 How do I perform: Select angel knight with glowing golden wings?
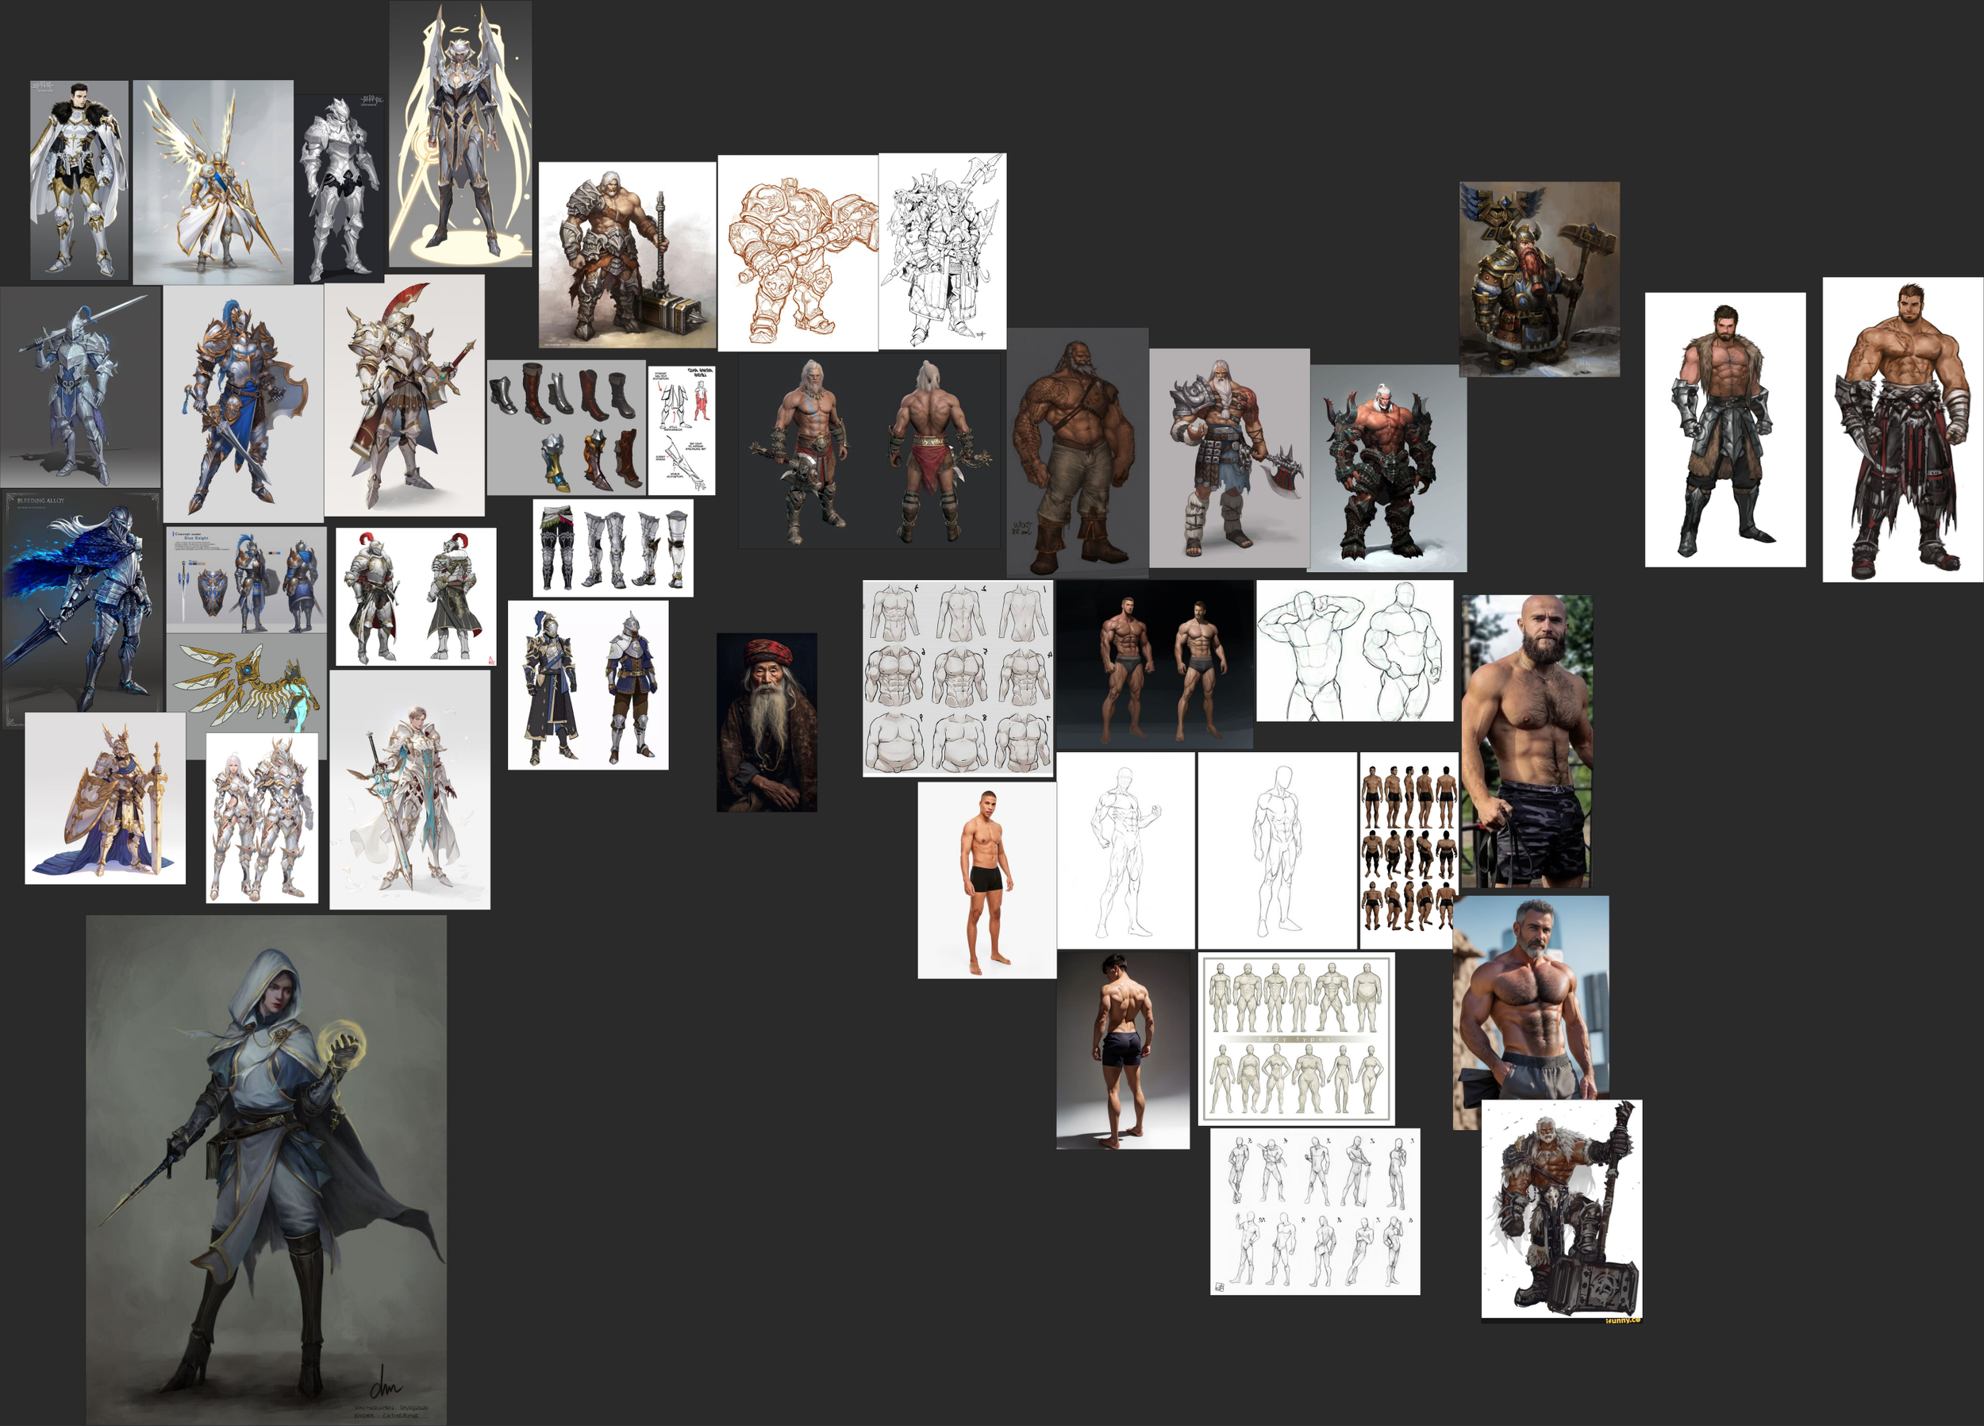coord(213,182)
